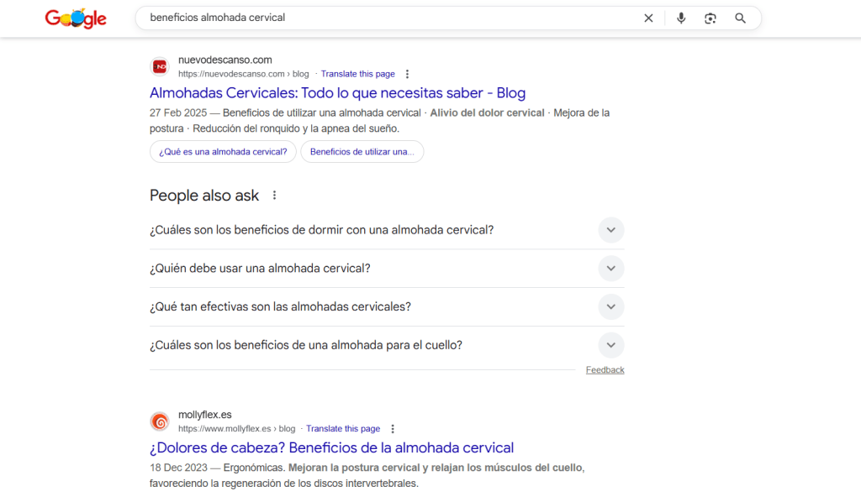
Task: Clear the search box text
Action: (648, 18)
